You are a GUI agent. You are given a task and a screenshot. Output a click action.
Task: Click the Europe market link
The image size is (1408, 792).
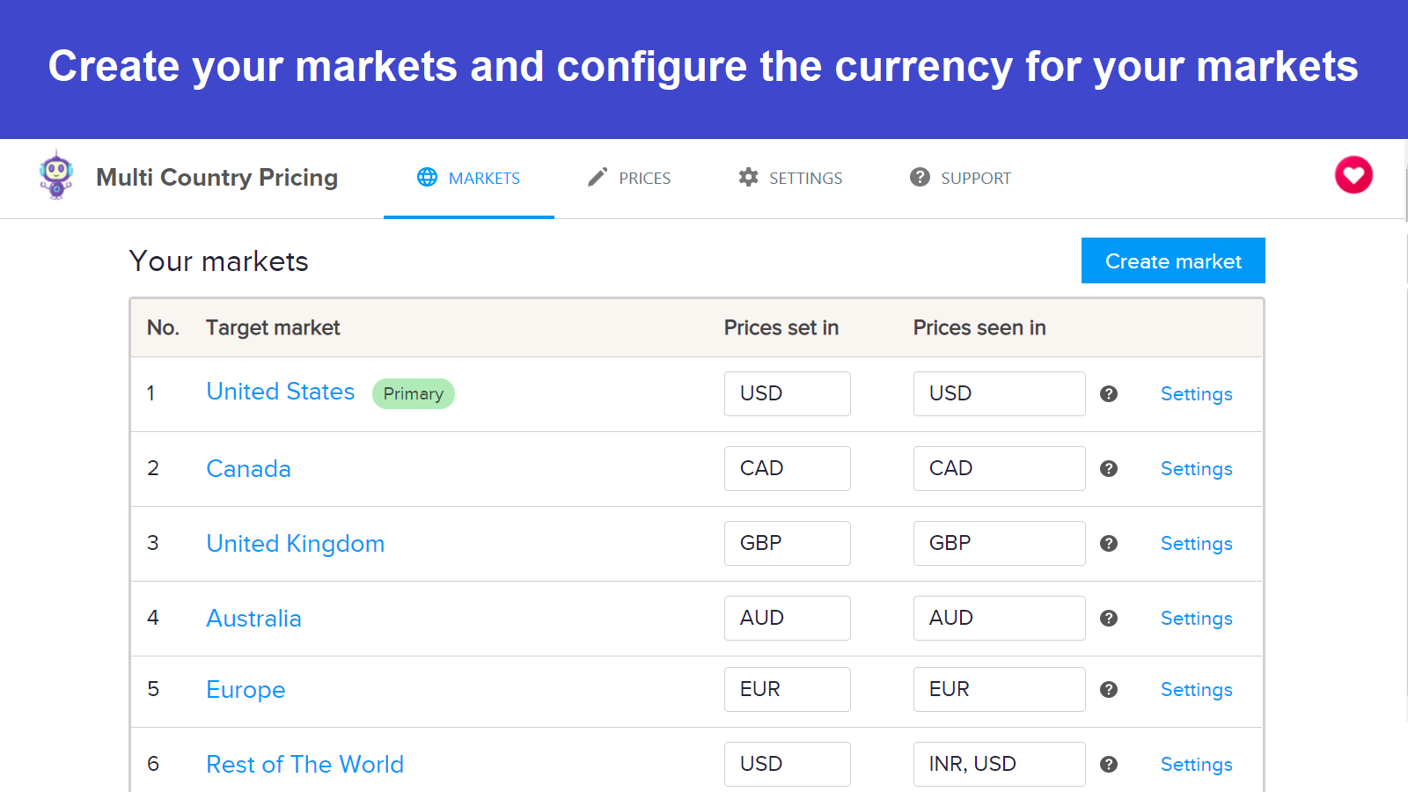(246, 690)
